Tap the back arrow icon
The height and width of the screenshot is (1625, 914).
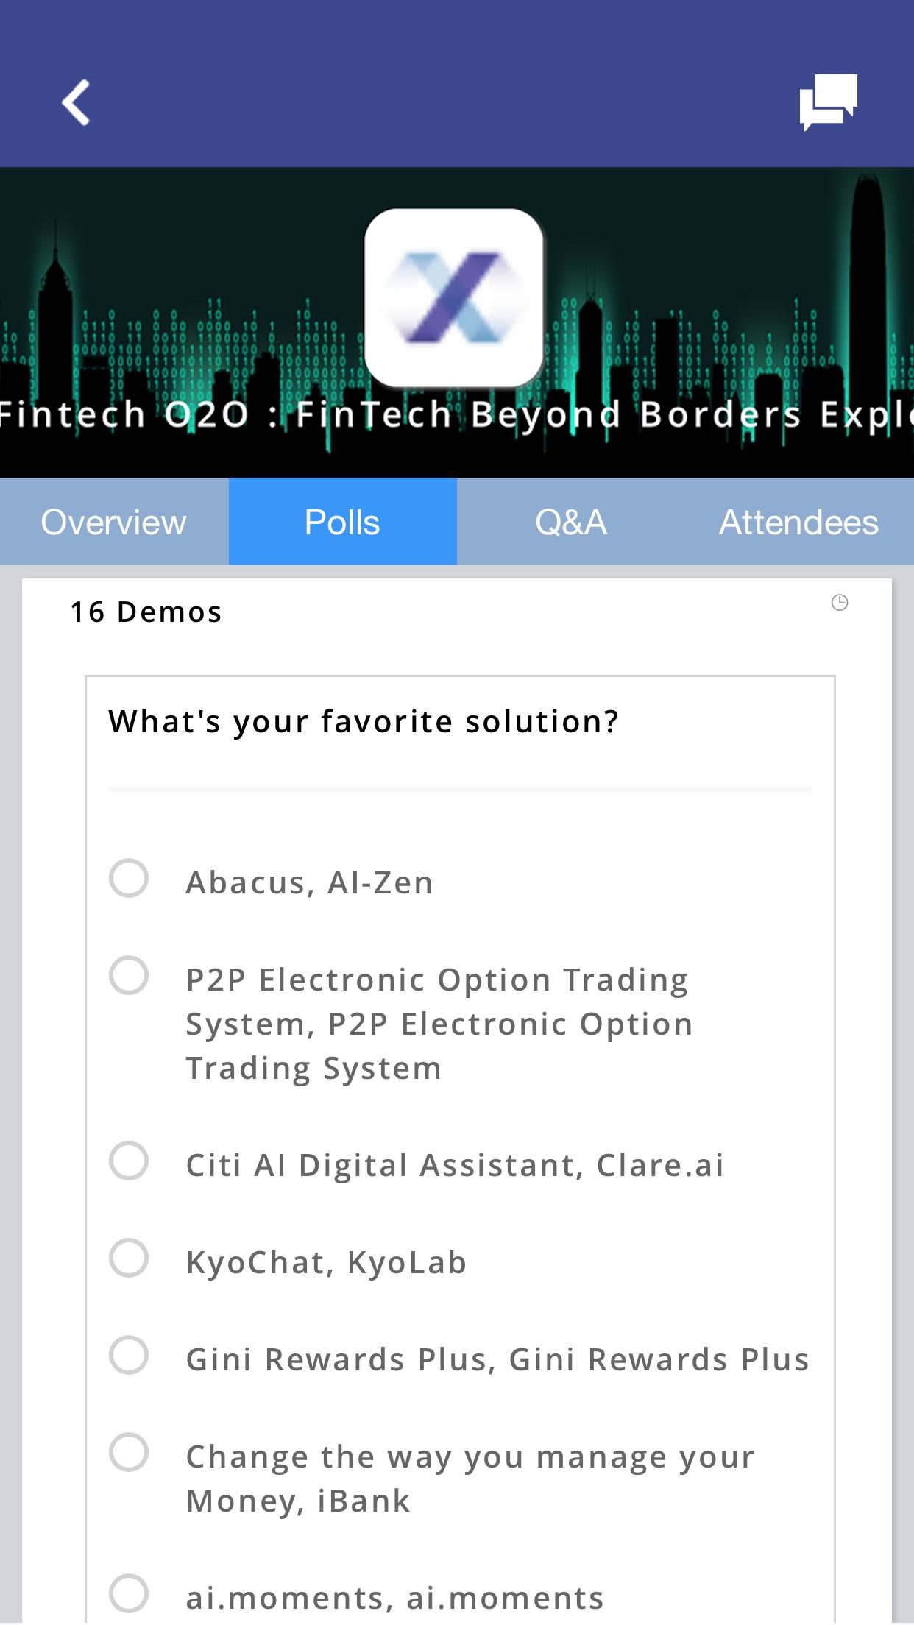[x=76, y=102]
